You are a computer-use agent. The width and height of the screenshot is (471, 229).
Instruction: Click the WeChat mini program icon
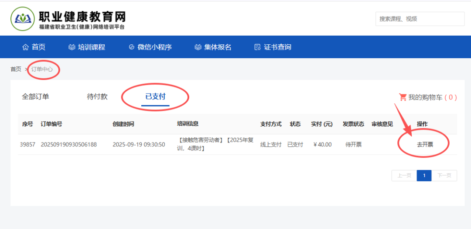(x=131, y=47)
